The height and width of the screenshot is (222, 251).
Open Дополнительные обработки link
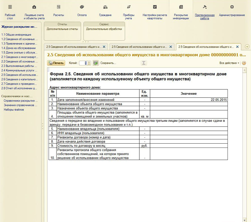coord(104,29)
